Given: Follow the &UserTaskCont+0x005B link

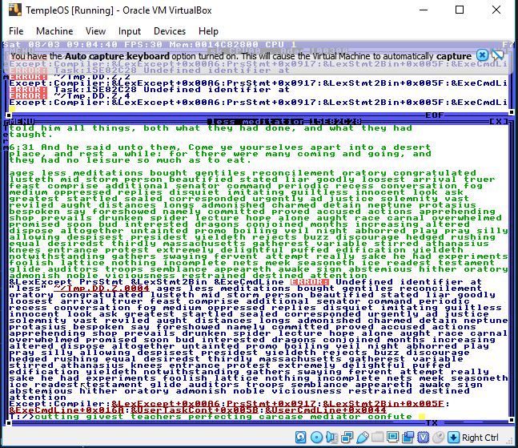Looking at the screenshot, I should [195, 410].
